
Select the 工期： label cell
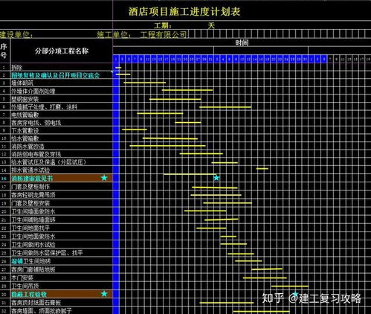(x=163, y=25)
